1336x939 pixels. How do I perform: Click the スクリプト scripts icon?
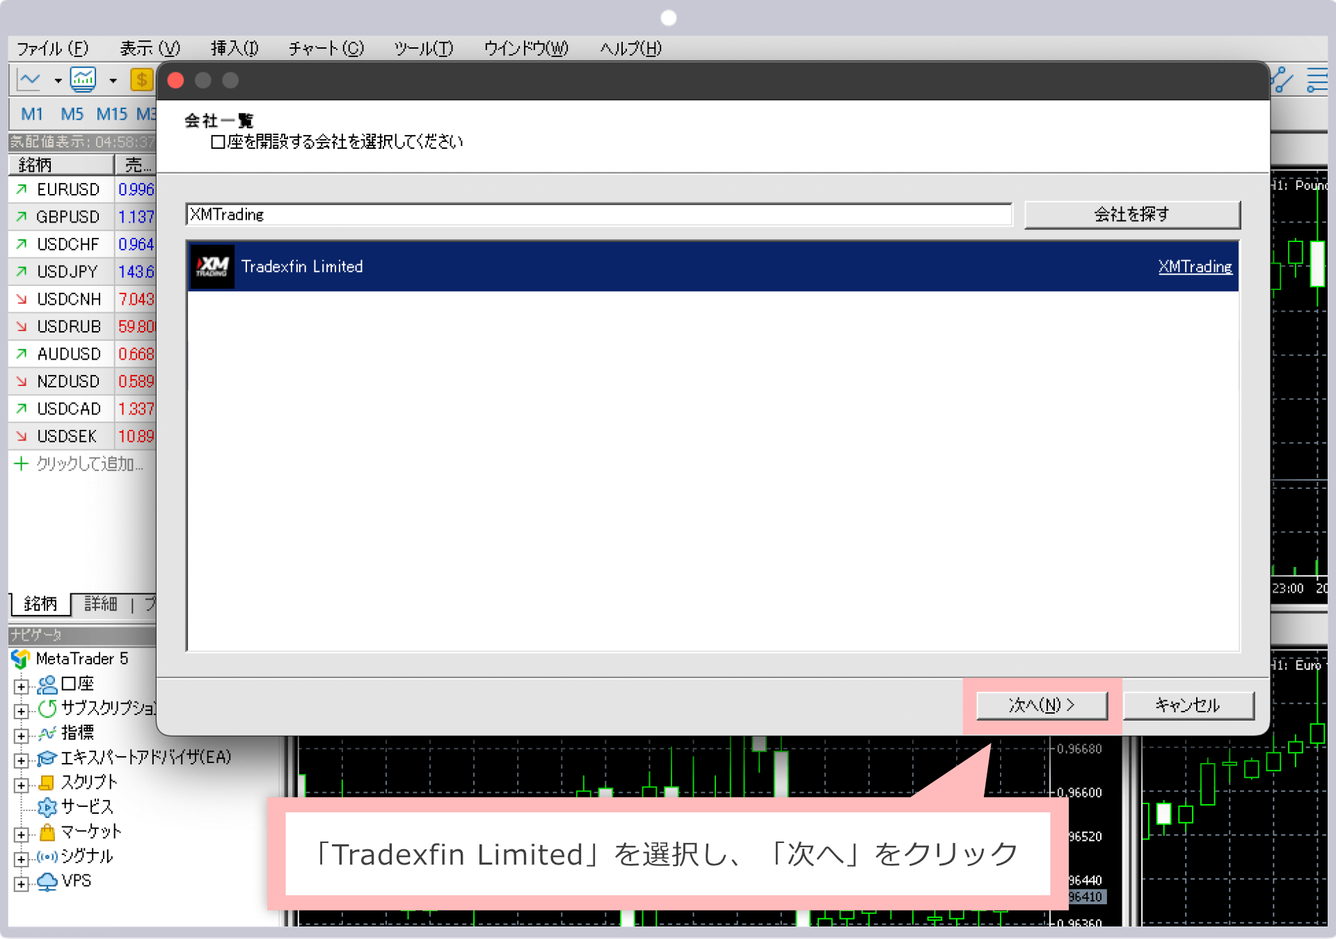(x=47, y=782)
